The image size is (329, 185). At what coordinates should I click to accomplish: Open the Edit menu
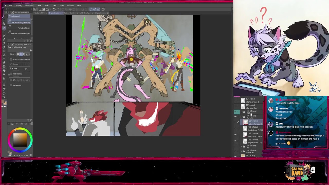point(11,5)
